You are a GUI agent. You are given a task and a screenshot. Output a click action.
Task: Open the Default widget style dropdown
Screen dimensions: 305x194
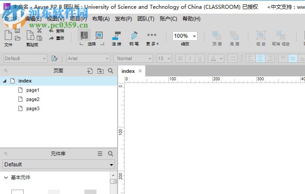pyautogui.click(x=25, y=58)
